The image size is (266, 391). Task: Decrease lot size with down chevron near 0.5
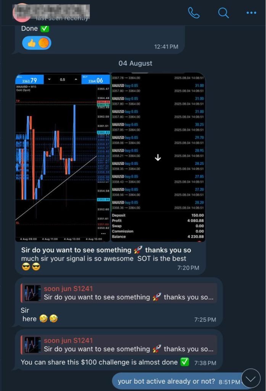49,79
